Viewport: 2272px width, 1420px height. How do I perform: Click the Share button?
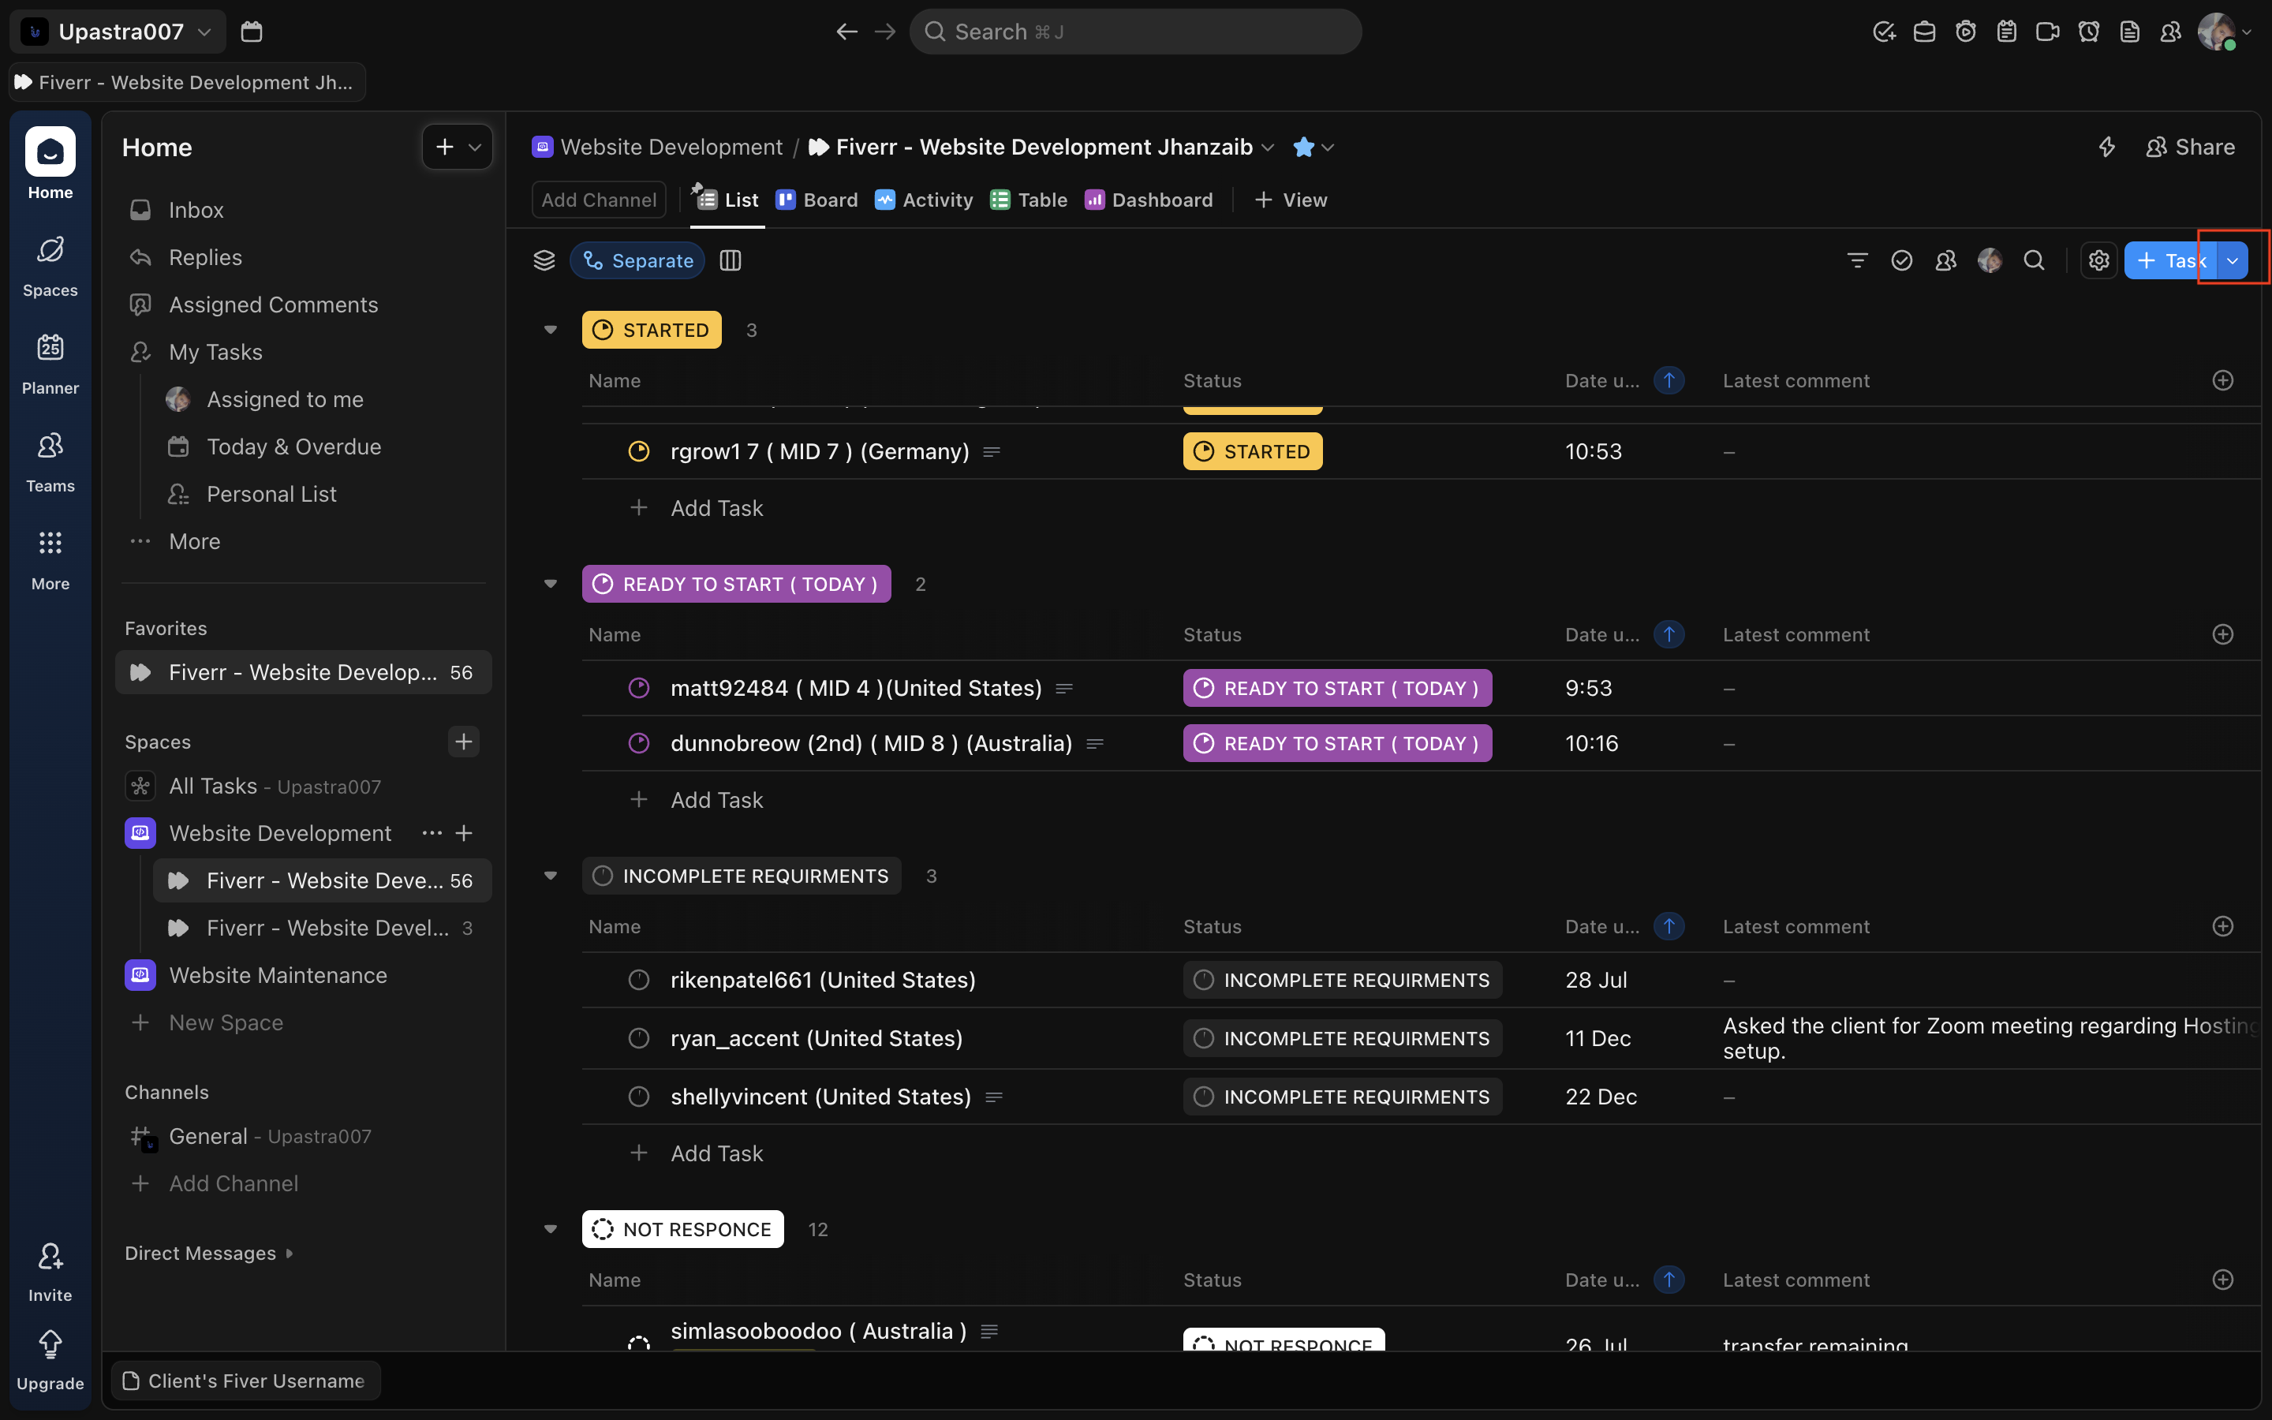click(2190, 148)
